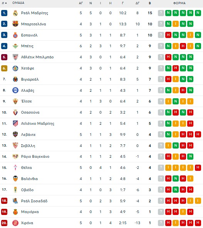Click the ΦΟΡΜΑ column header

point(180,3)
